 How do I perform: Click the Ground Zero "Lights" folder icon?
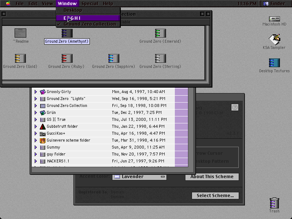point(43,99)
